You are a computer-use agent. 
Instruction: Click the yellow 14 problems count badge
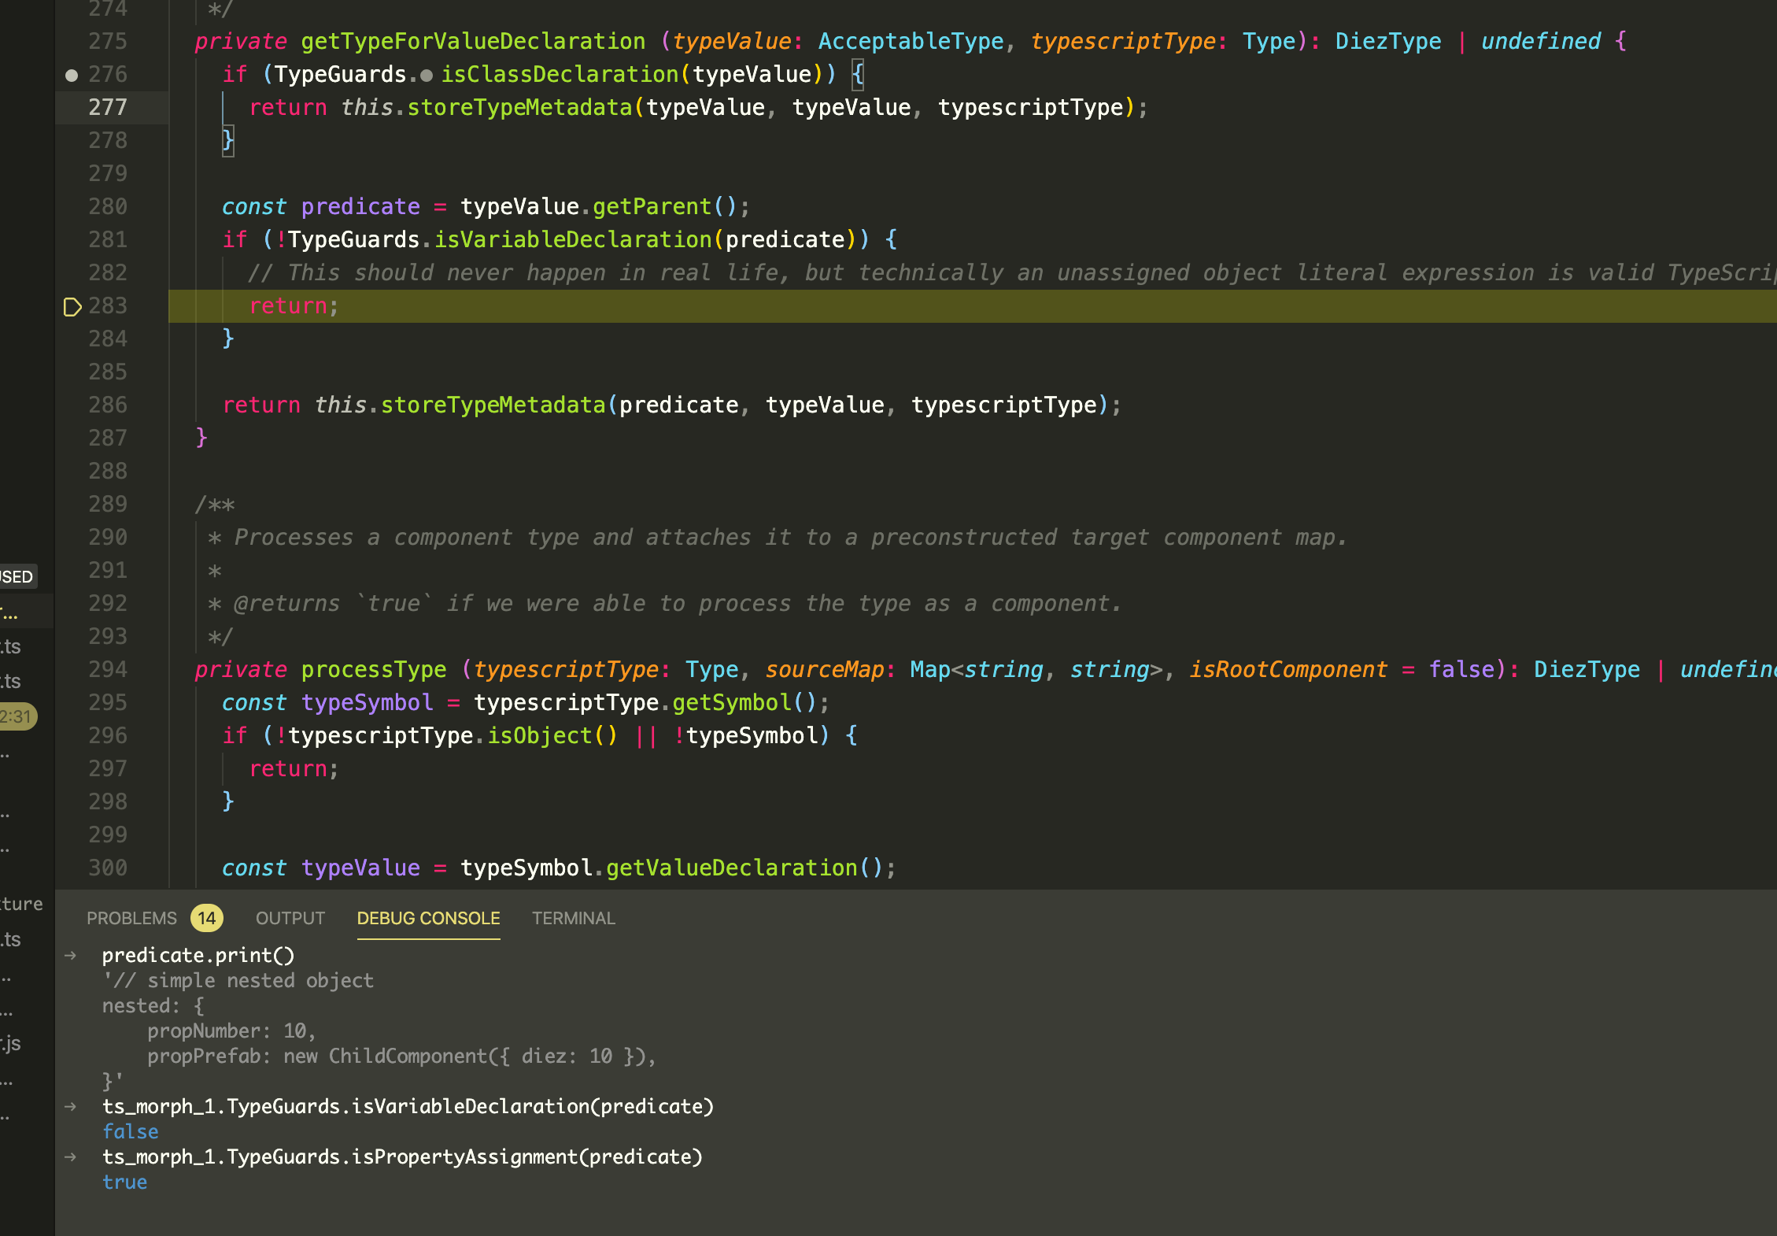click(207, 918)
